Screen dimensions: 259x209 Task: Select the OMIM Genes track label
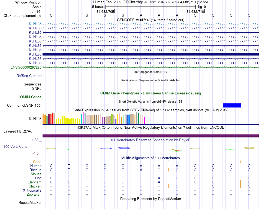[x=31, y=97]
